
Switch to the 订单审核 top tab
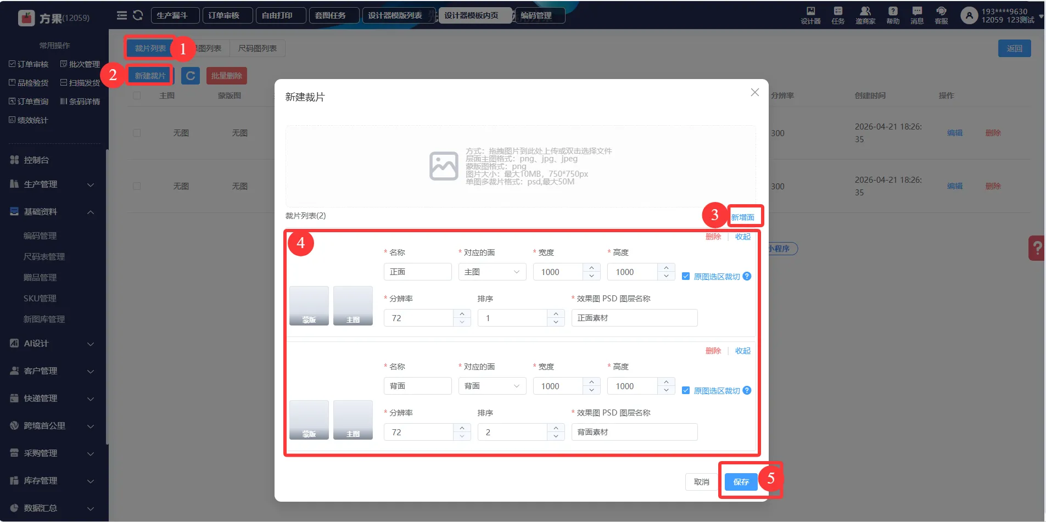pyautogui.click(x=227, y=15)
